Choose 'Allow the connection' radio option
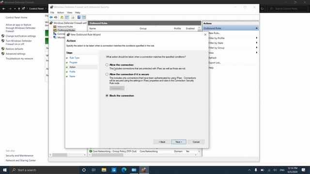Screen dimensions: 310x174 click(107, 65)
